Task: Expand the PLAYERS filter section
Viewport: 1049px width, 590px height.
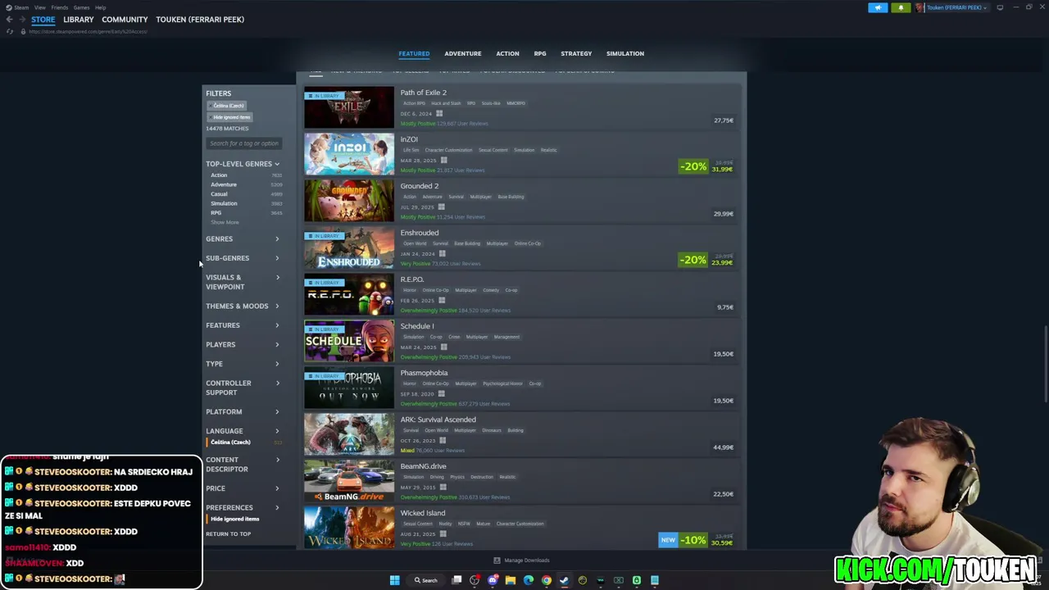Action: click(x=243, y=344)
